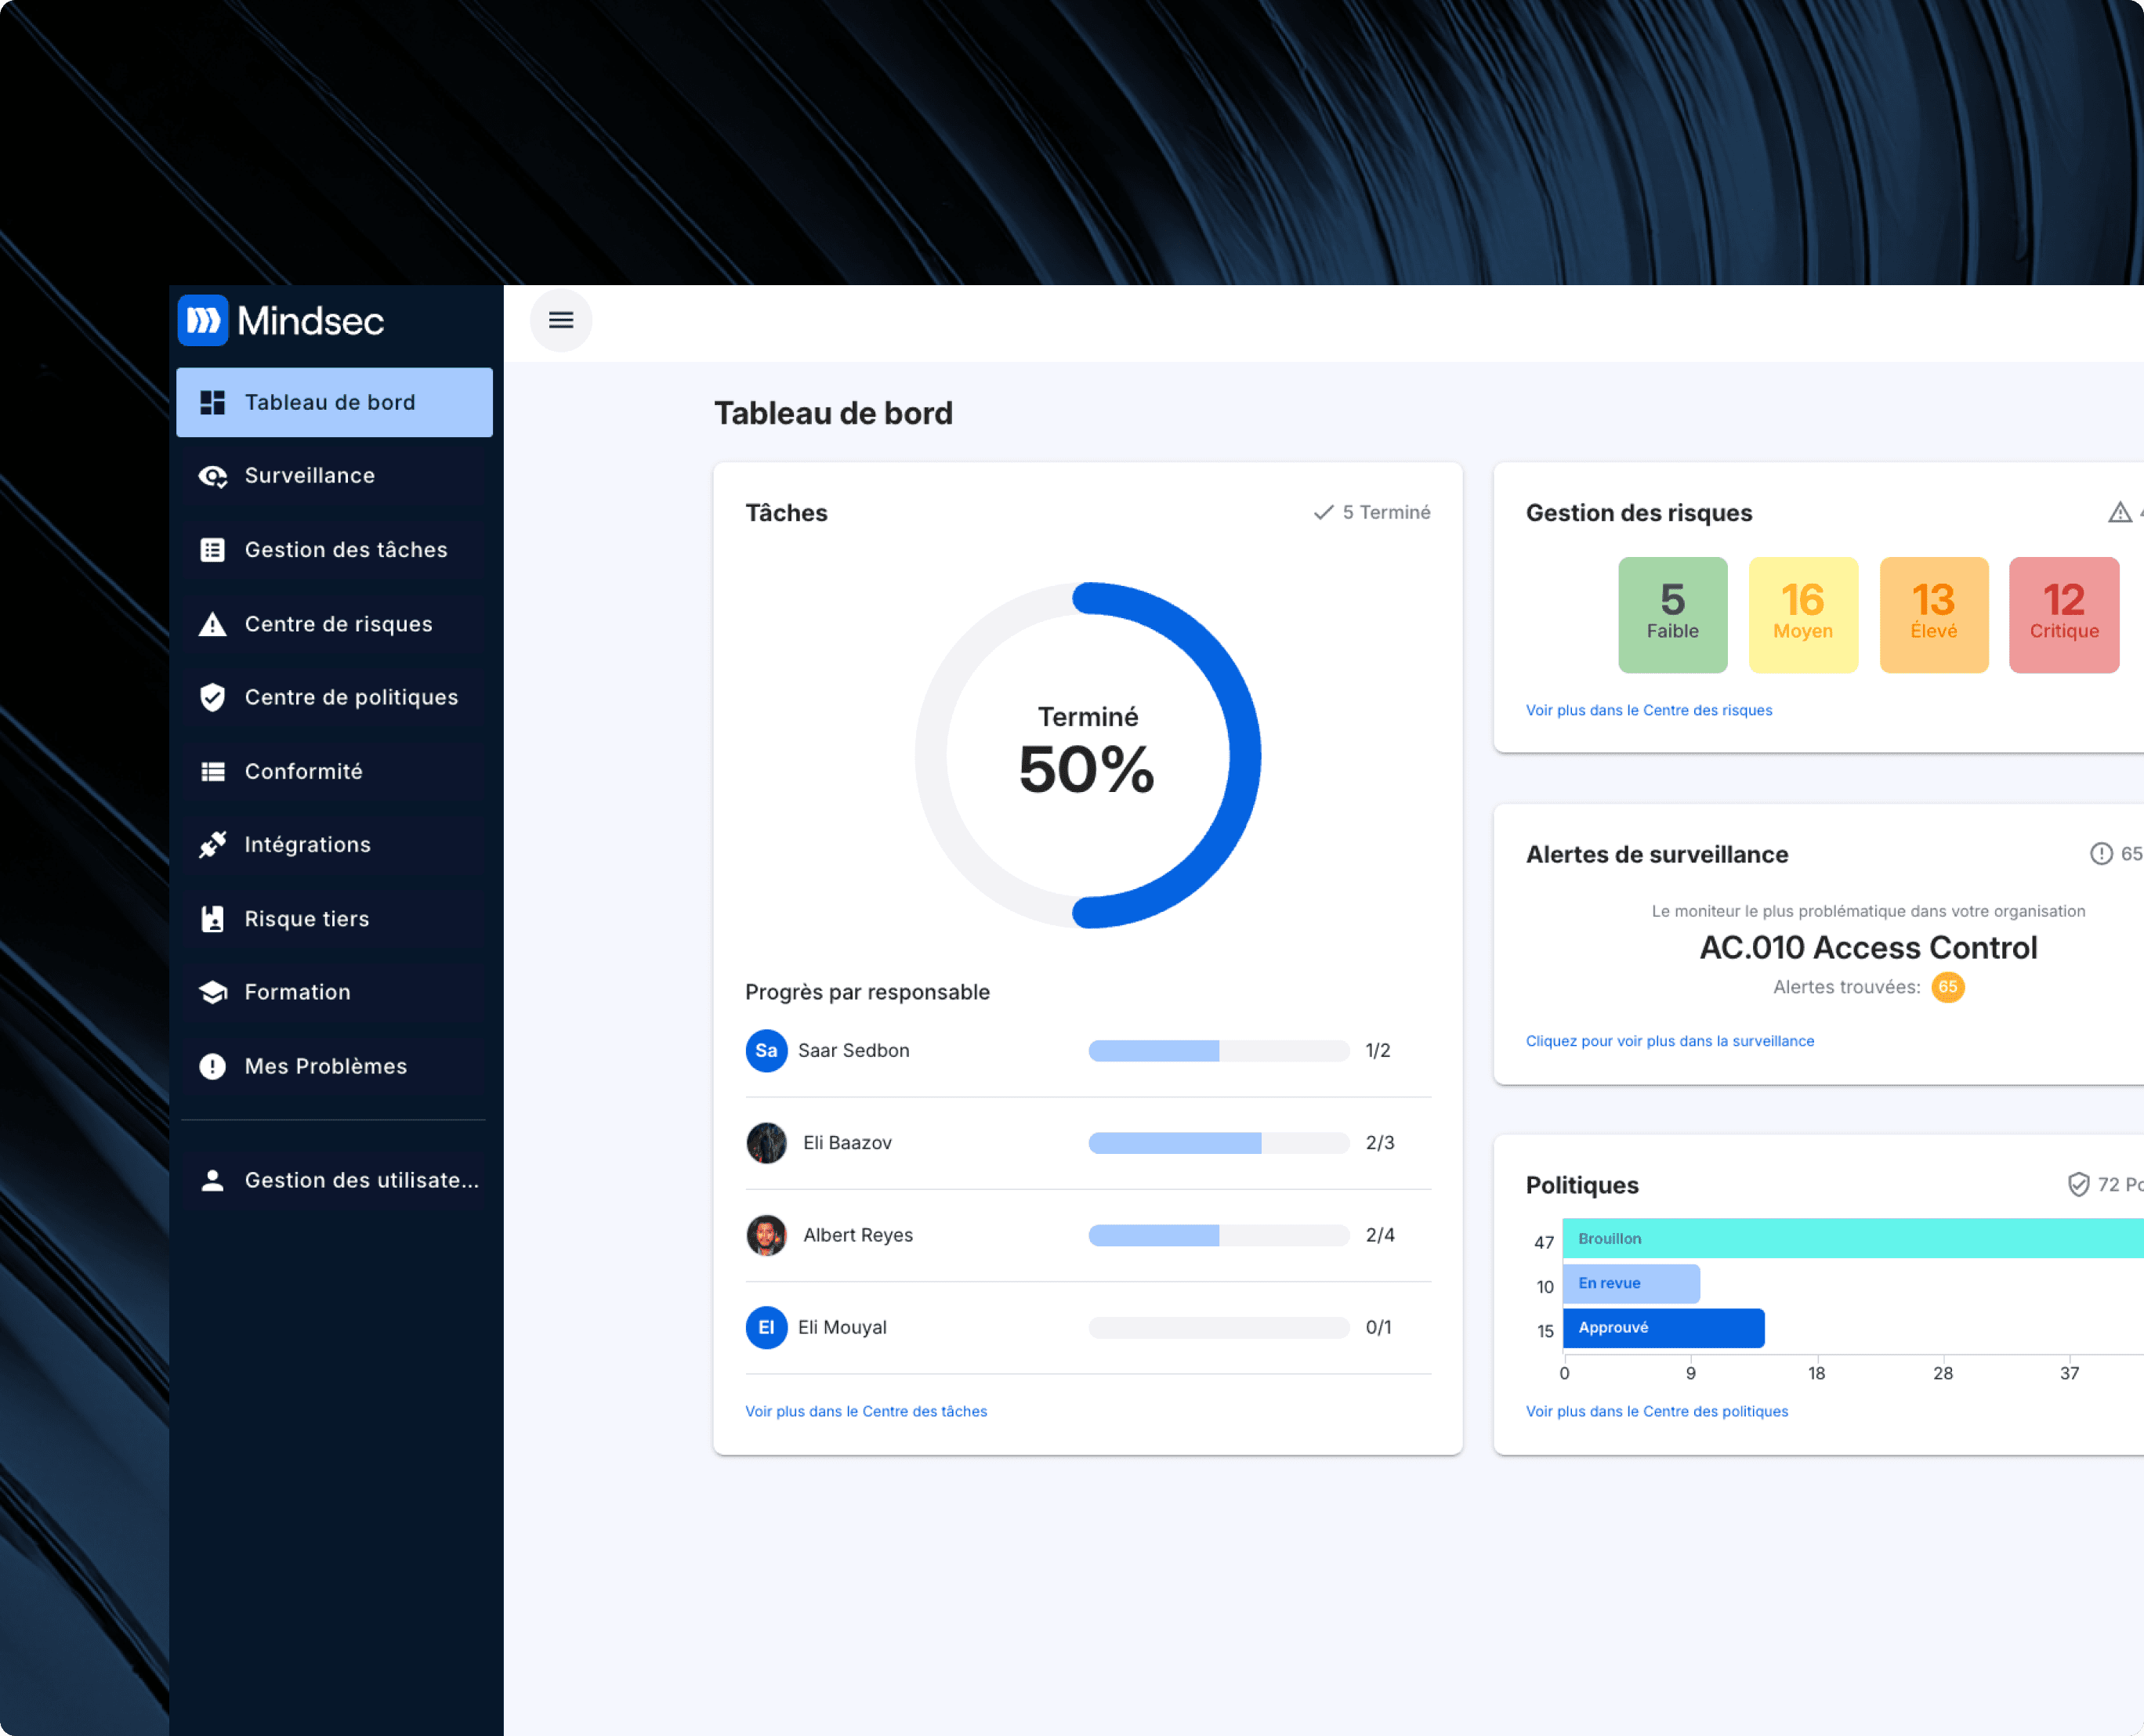Screen dimensions: 2144x1736
Task: Click the hamburger menu toggle button
Action: (x=560, y=320)
